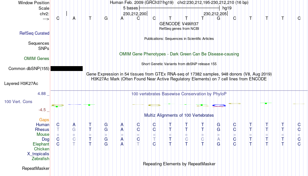Click the 100 Vert. Cons label

18,101
